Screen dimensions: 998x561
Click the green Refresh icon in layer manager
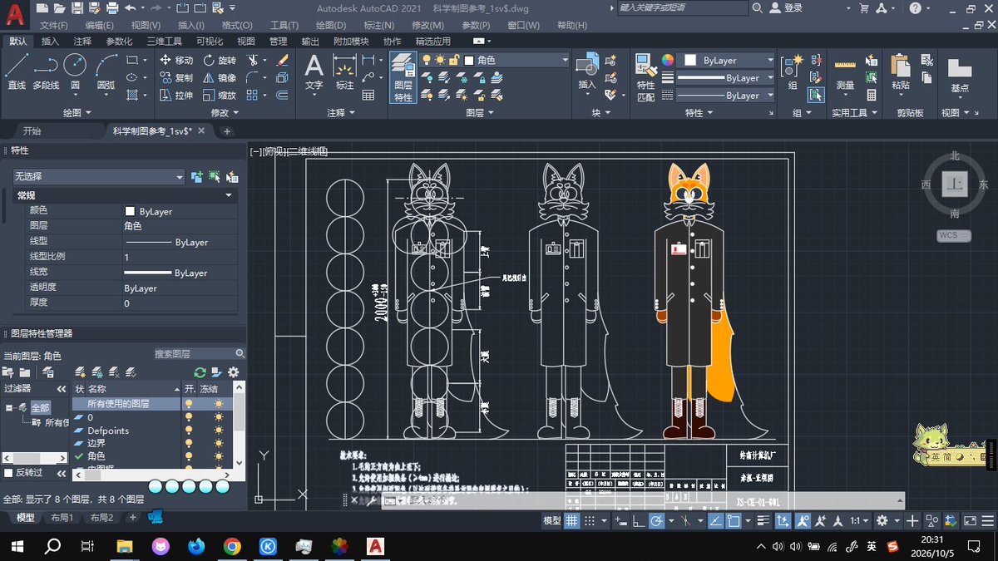point(200,372)
